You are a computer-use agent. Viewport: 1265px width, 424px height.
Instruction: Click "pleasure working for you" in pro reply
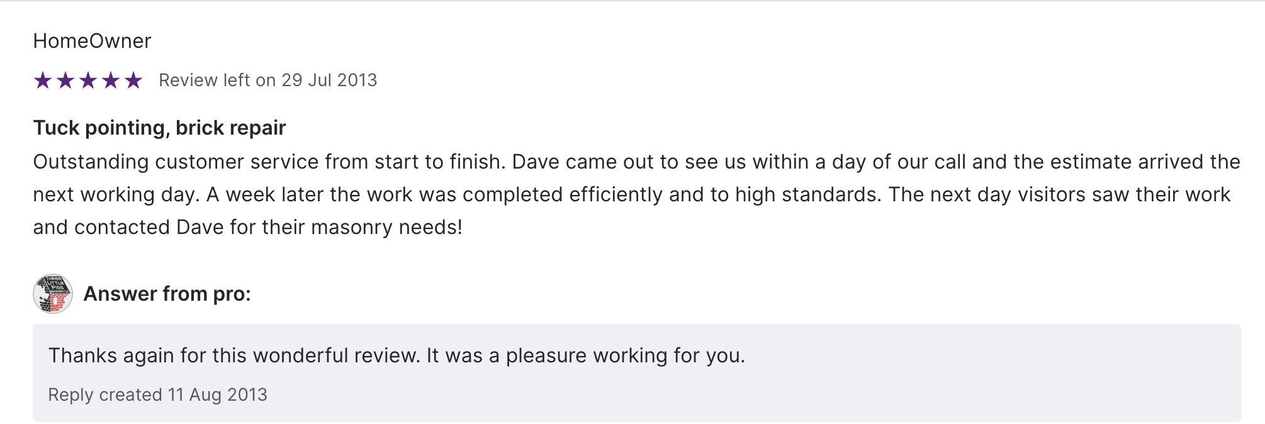(x=625, y=356)
